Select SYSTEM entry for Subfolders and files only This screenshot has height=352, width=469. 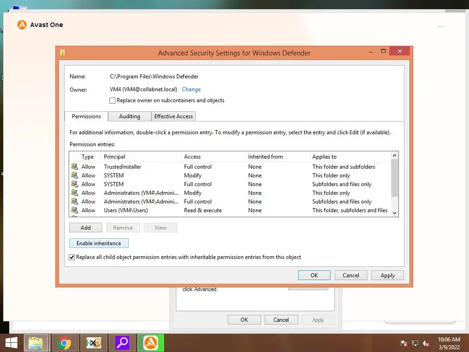(230, 184)
